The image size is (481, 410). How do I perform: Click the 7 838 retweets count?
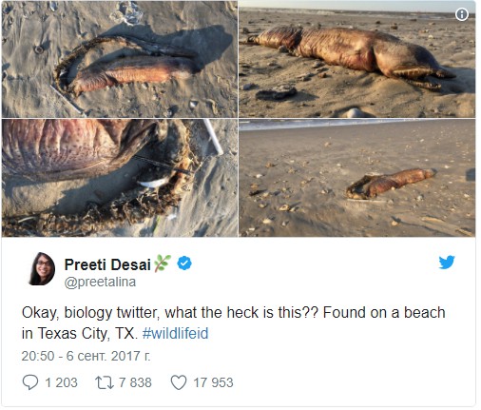135,382
